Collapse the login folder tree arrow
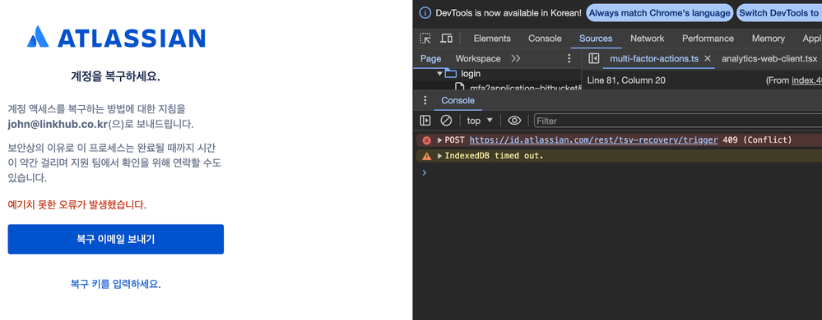 (440, 74)
